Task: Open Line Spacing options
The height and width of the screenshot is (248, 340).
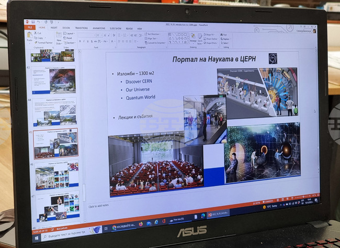Action: pyautogui.click(x=141, y=36)
